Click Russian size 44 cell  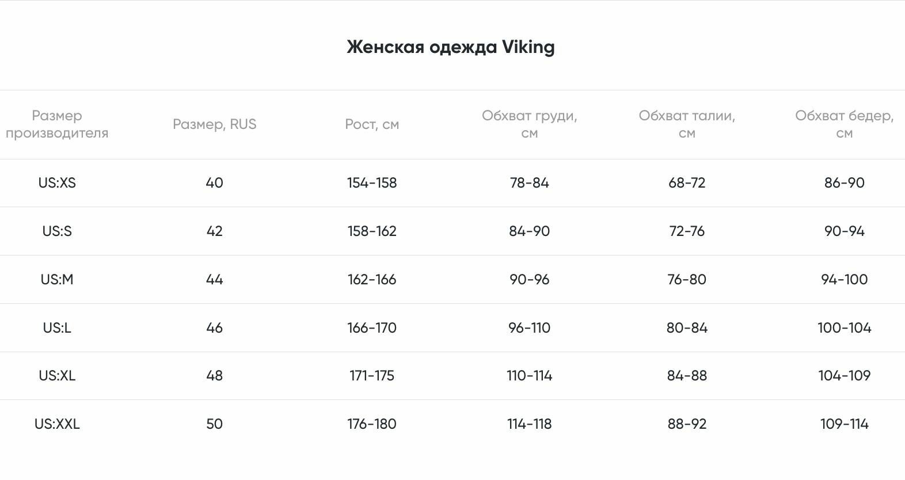[x=214, y=280]
